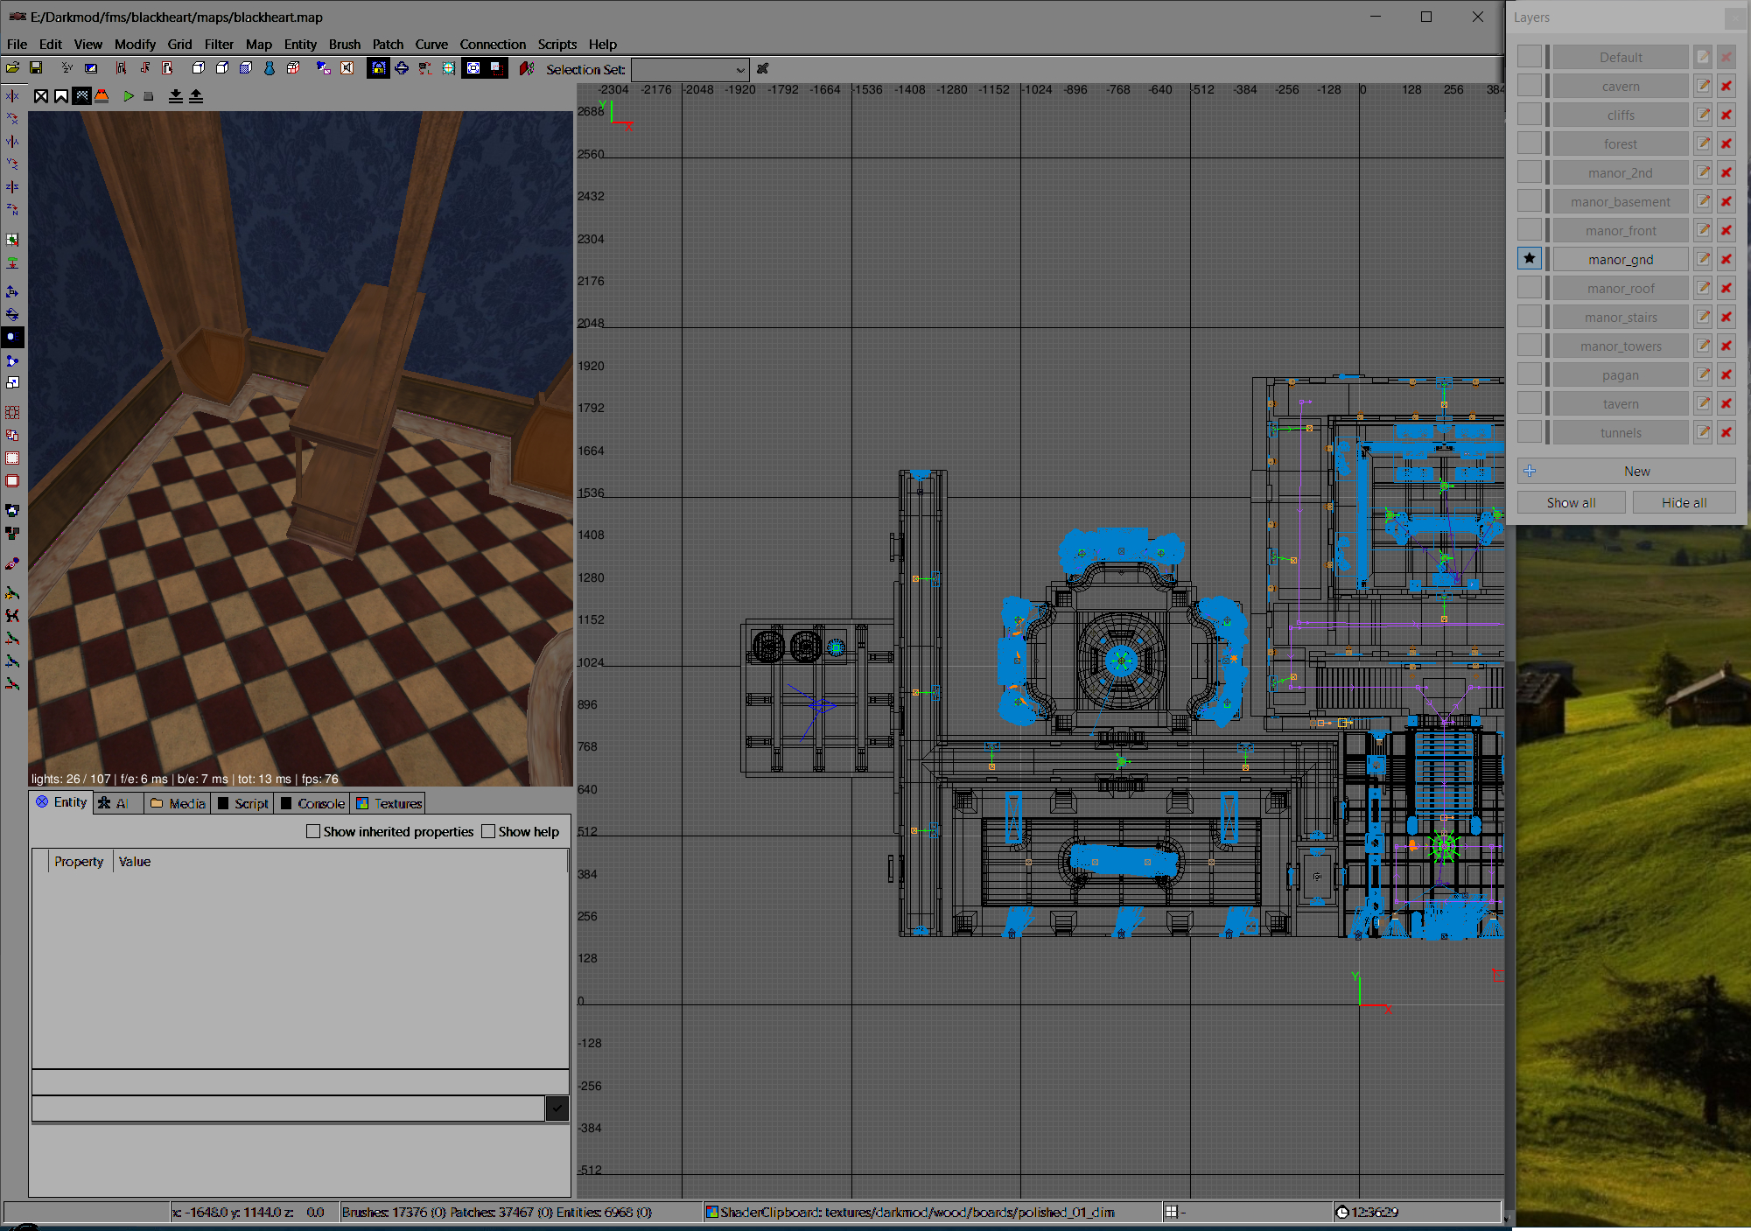
Task: Click the floor down arrow icon
Action: pyautogui.click(x=176, y=96)
